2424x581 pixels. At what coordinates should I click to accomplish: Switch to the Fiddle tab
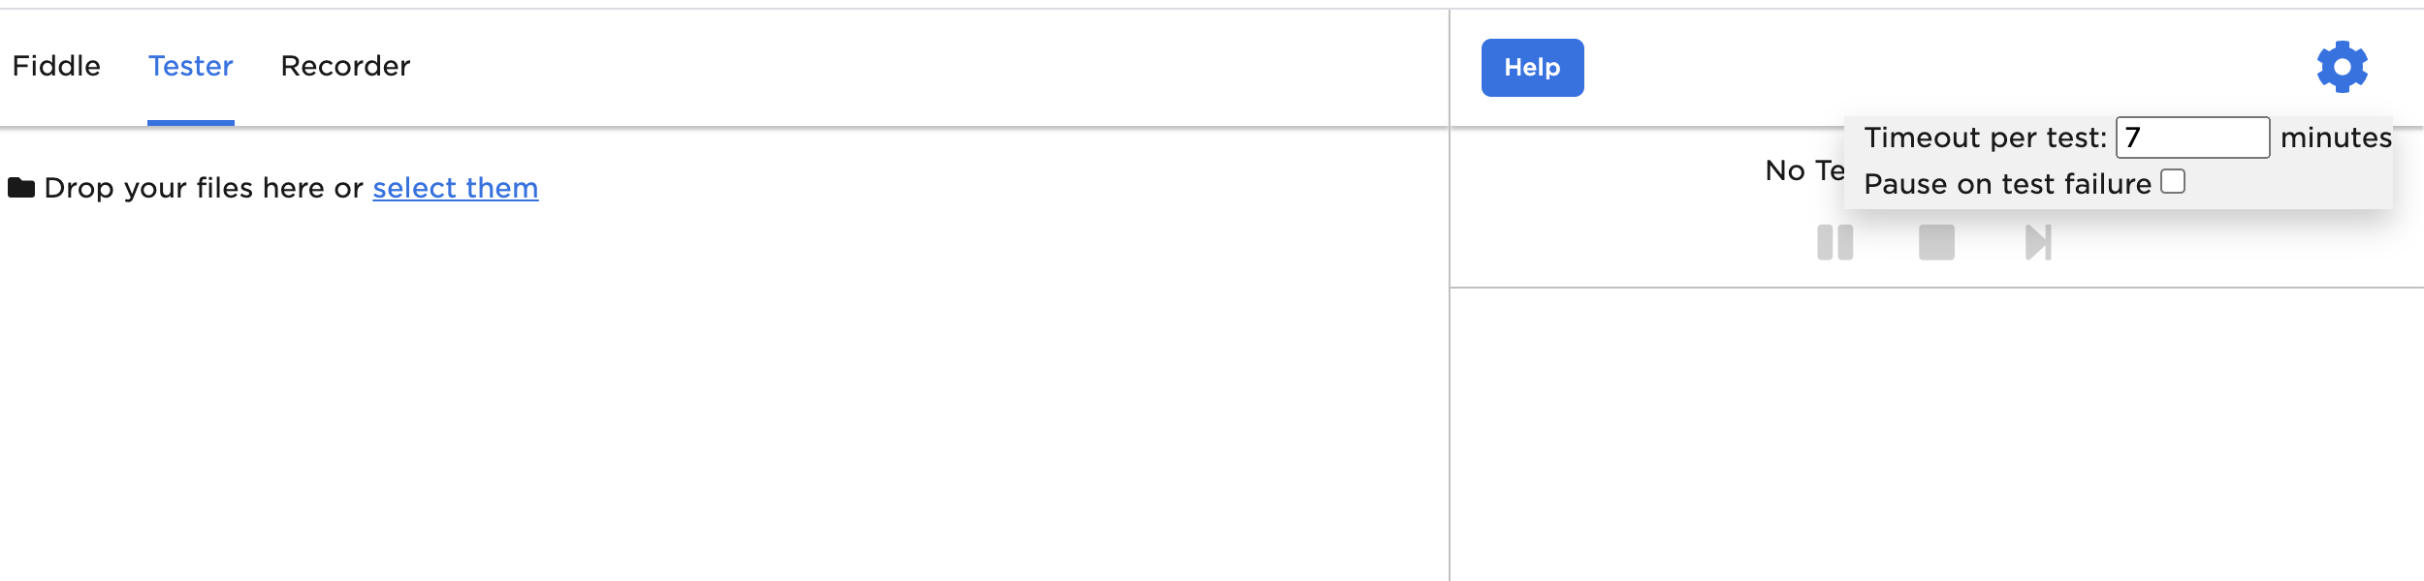(x=56, y=66)
